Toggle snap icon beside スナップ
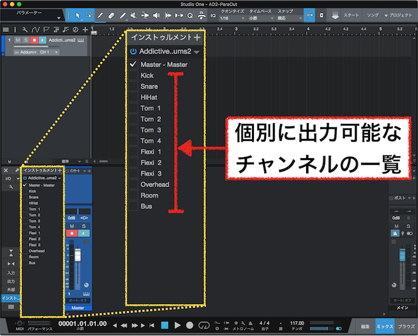The image size is (418, 336). tap(309, 15)
